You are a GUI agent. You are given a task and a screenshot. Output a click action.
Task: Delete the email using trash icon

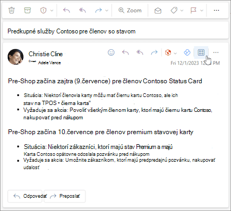12,11
